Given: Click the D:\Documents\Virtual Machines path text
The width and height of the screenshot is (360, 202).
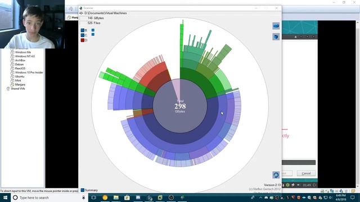Looking at the screenshot, I should tap(106, 13).
